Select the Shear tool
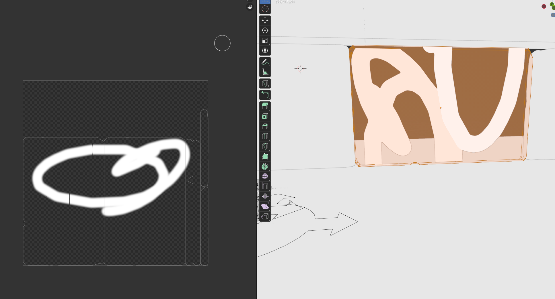The width and height of the screenshot is (555, 299). 265,206
